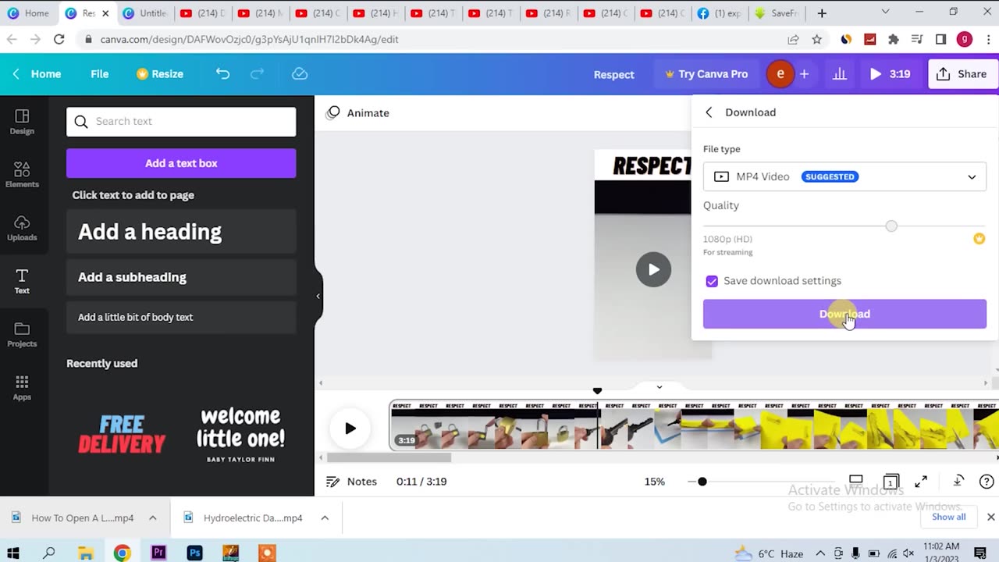Select the welcome little one template
Viewport: 999px width, 562px height.
coord(240,435)
